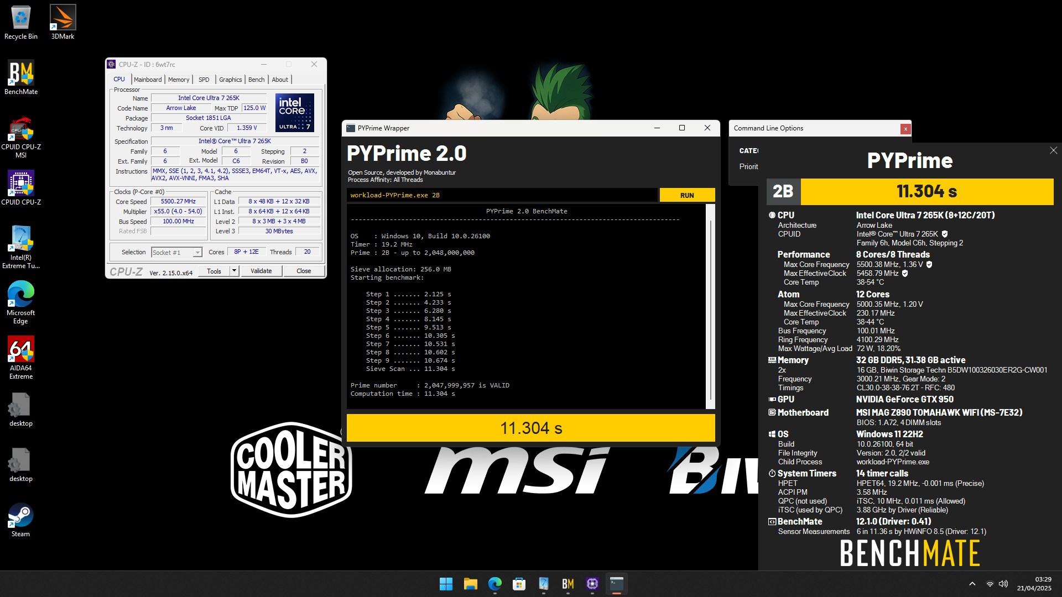Open the upper desktop file icon
This screenshot has height=597, width=1062.
coord(21,410)
